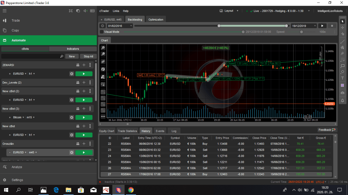Enable the Visual Mode checkbox
348x195 pixels.
(x=102, y=32)
